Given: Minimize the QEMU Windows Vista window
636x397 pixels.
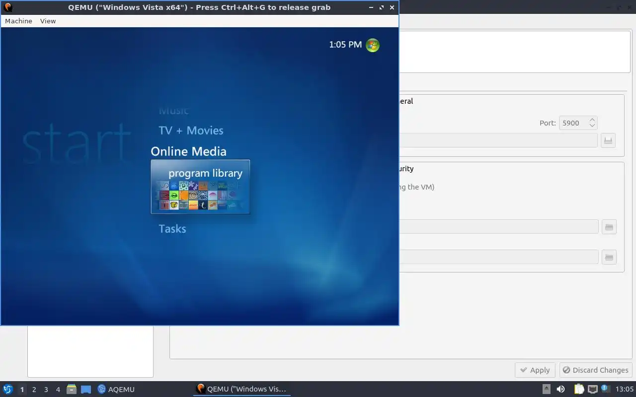Looking at the screenshot, I should pos(371,7).
